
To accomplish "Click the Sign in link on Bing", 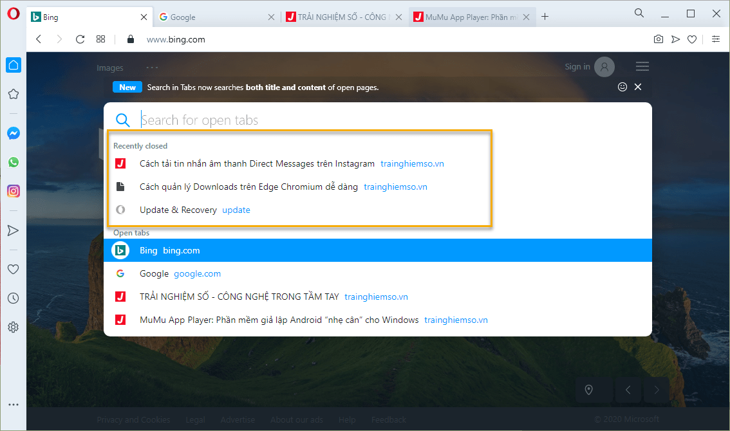I will 577,66.
